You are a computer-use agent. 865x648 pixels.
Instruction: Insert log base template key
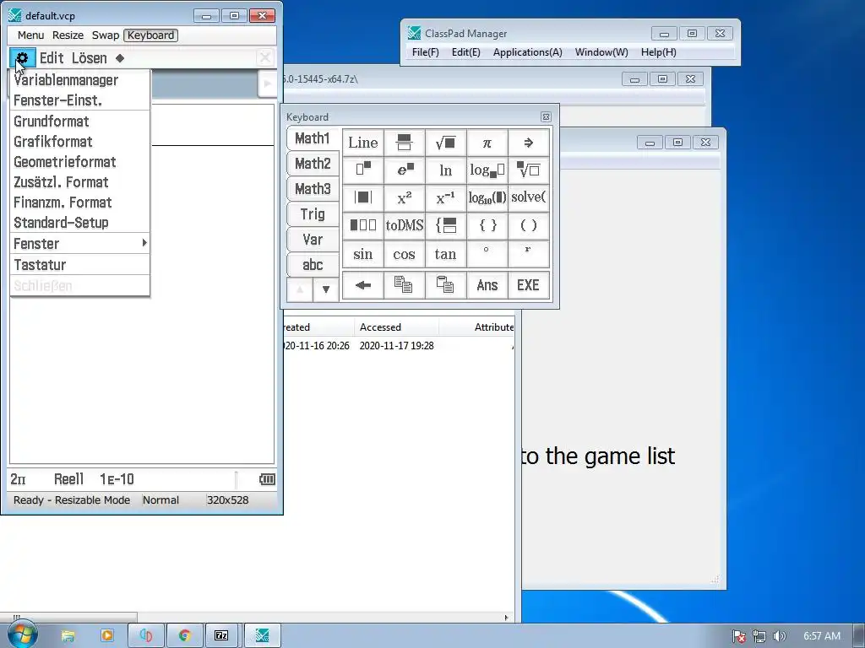pyautogui.click(x=487, y=170)
